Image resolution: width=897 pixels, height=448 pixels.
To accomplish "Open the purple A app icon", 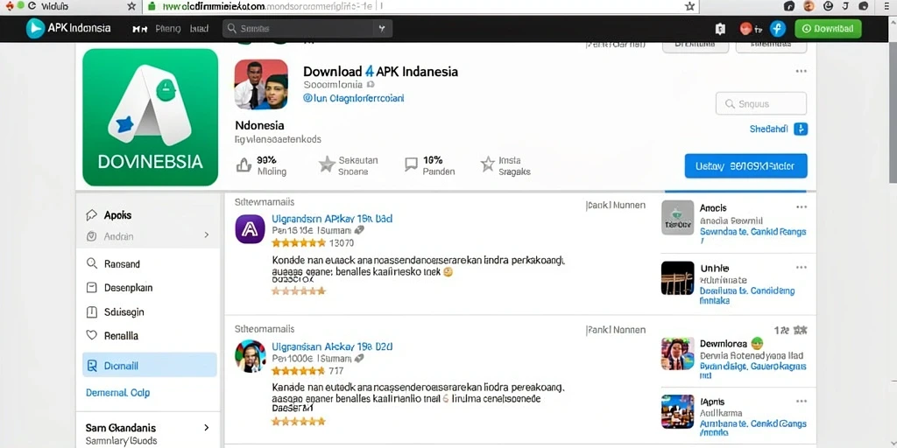I will pyautogui.click(x=250, y=229).
